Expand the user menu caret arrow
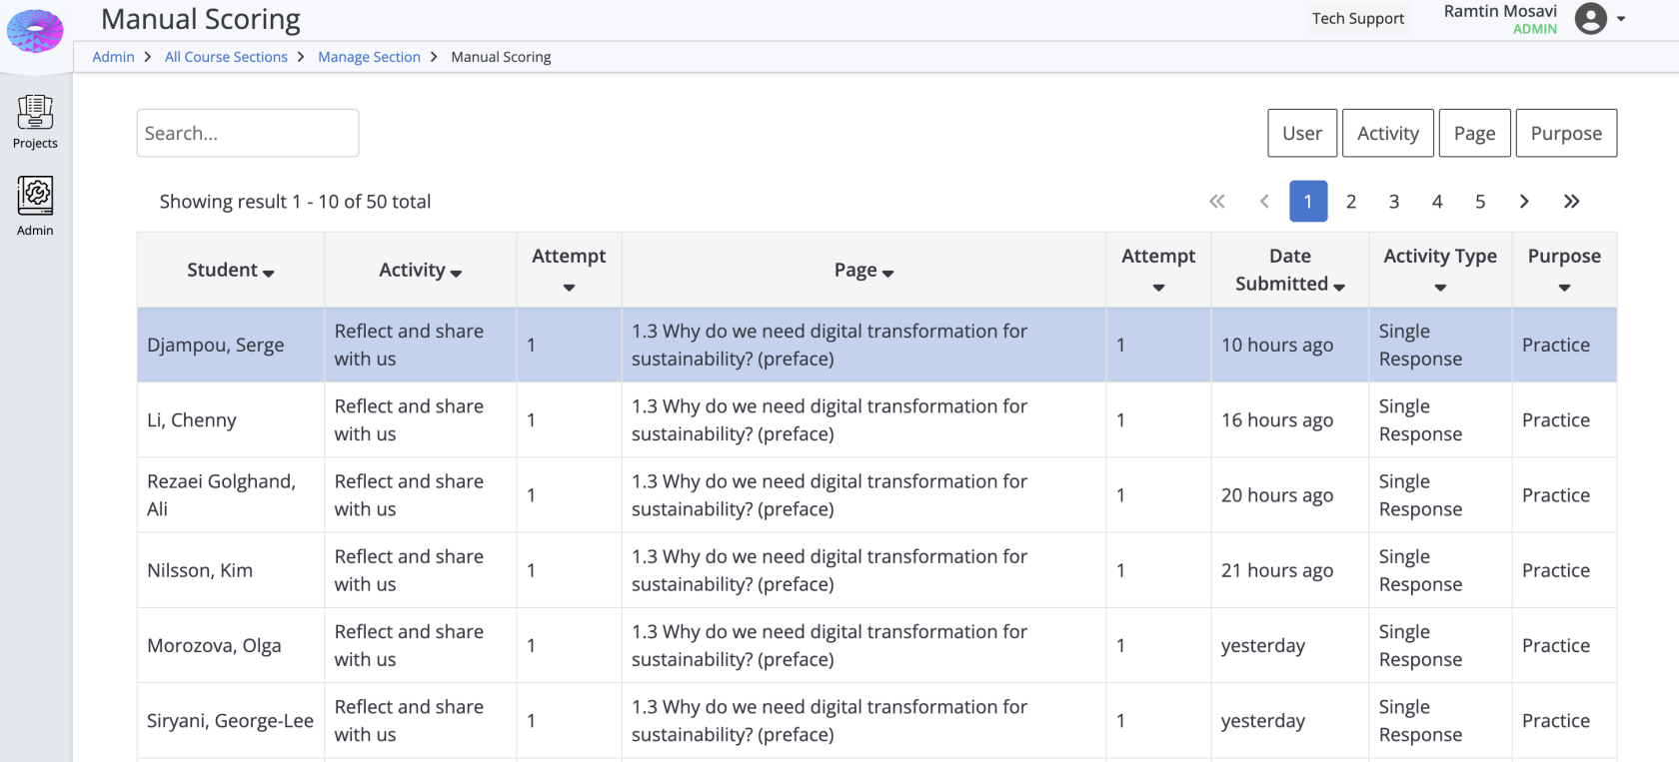Screen dimensions: 1679x762 (1621, 19)
